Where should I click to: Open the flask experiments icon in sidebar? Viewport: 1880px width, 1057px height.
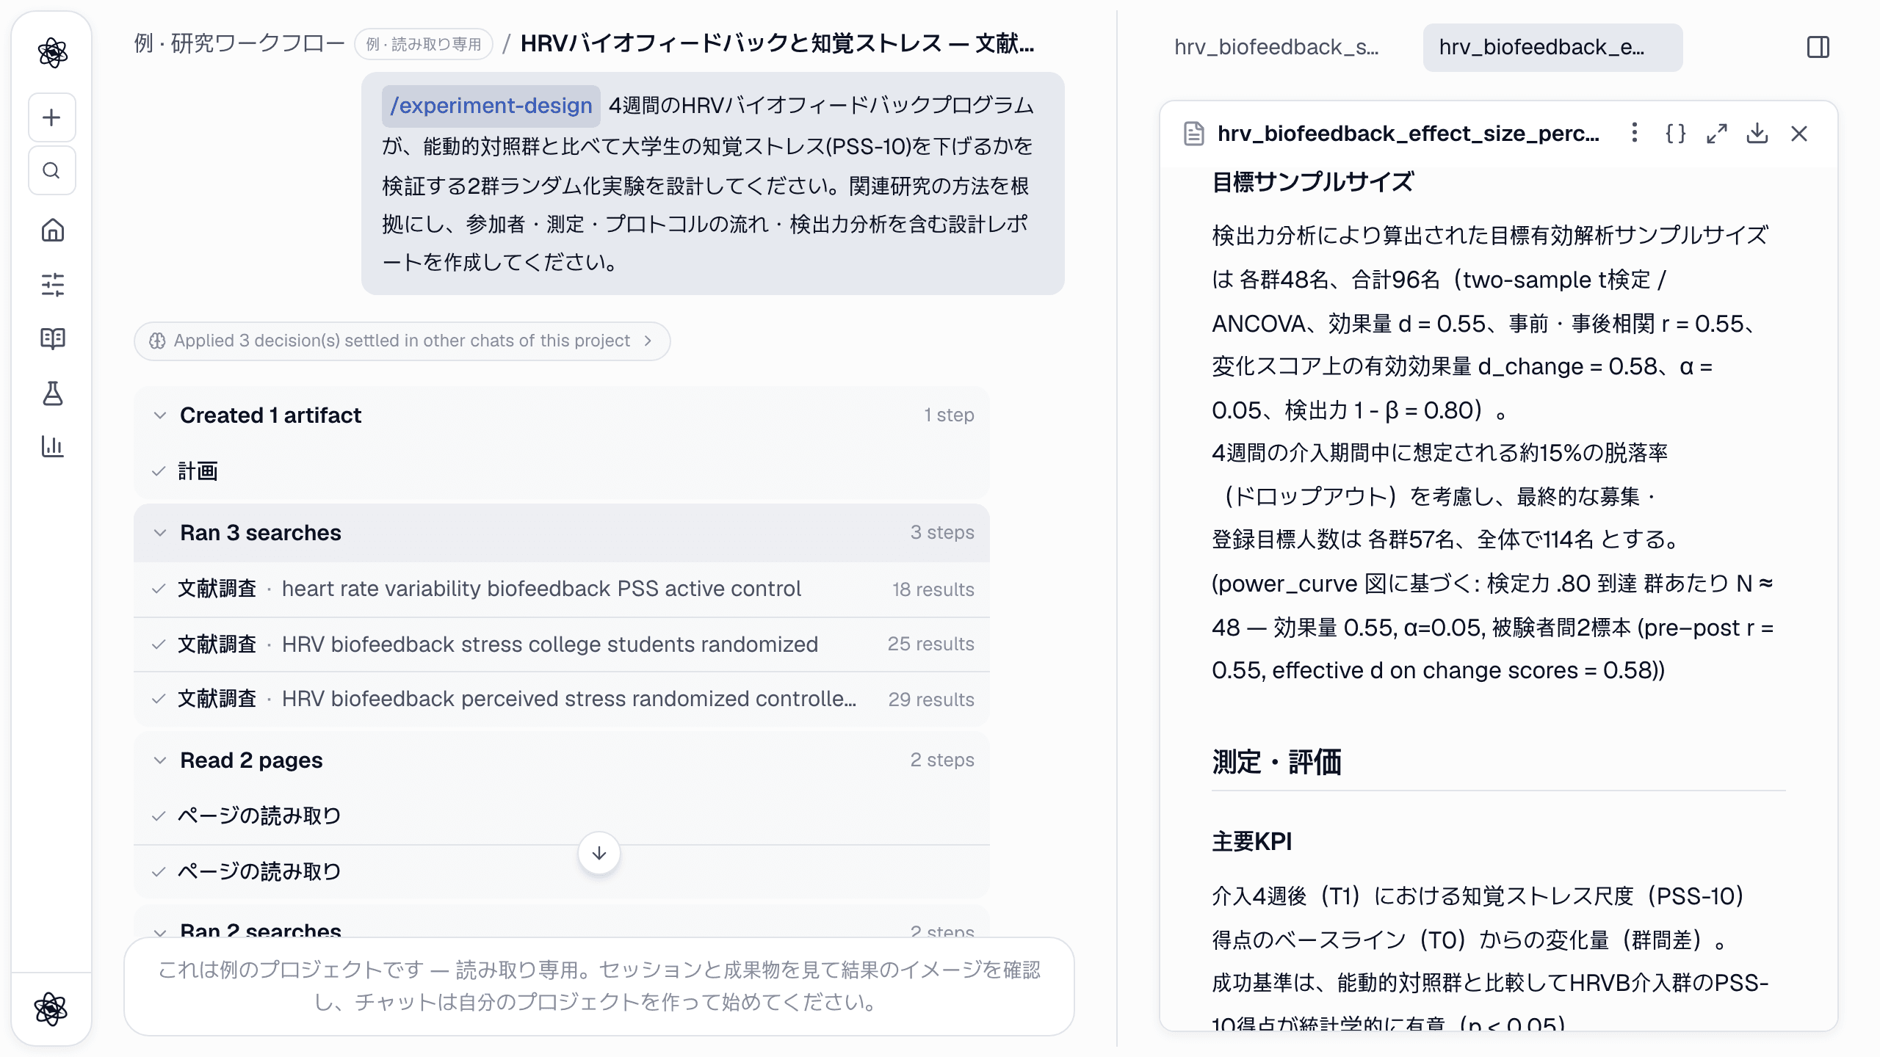click(52, 393)
